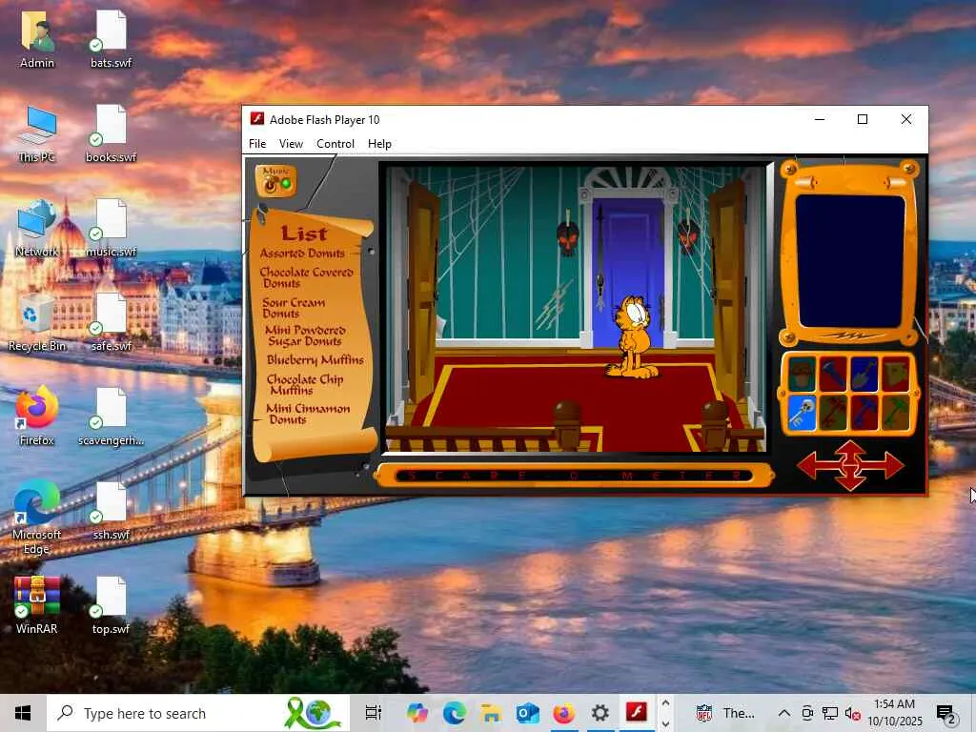
Task: Select the ssh.swf desktop file
Action: click(x=111, y=512)
